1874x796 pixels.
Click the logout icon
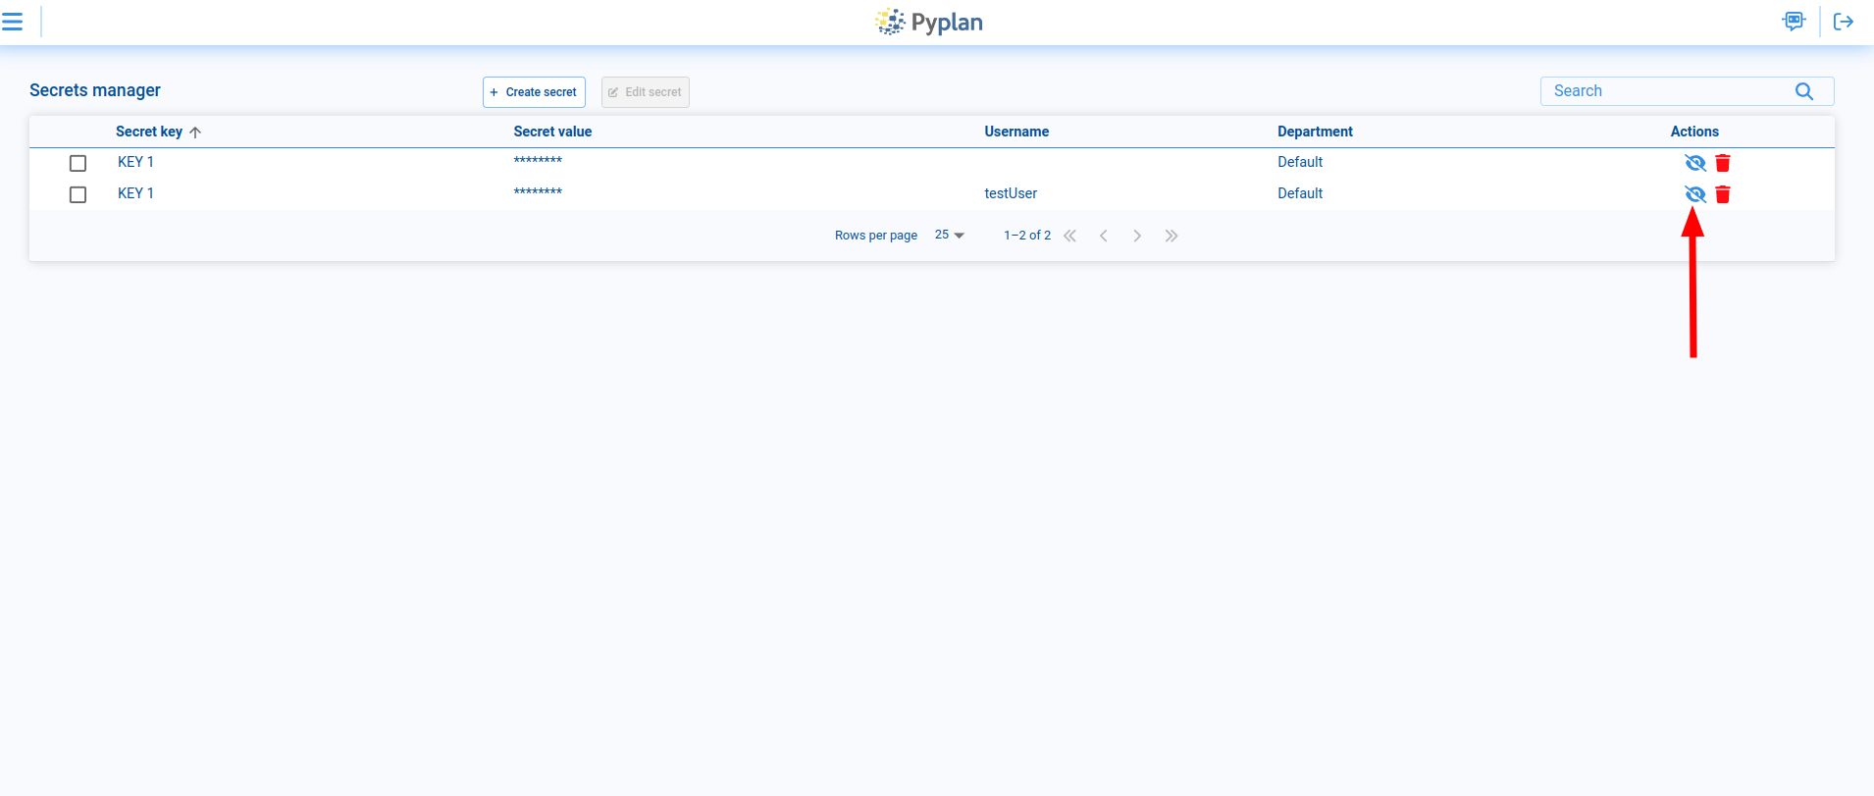coord(1844,22)
